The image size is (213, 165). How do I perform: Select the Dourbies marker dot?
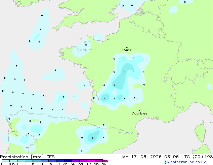(139, 110)
